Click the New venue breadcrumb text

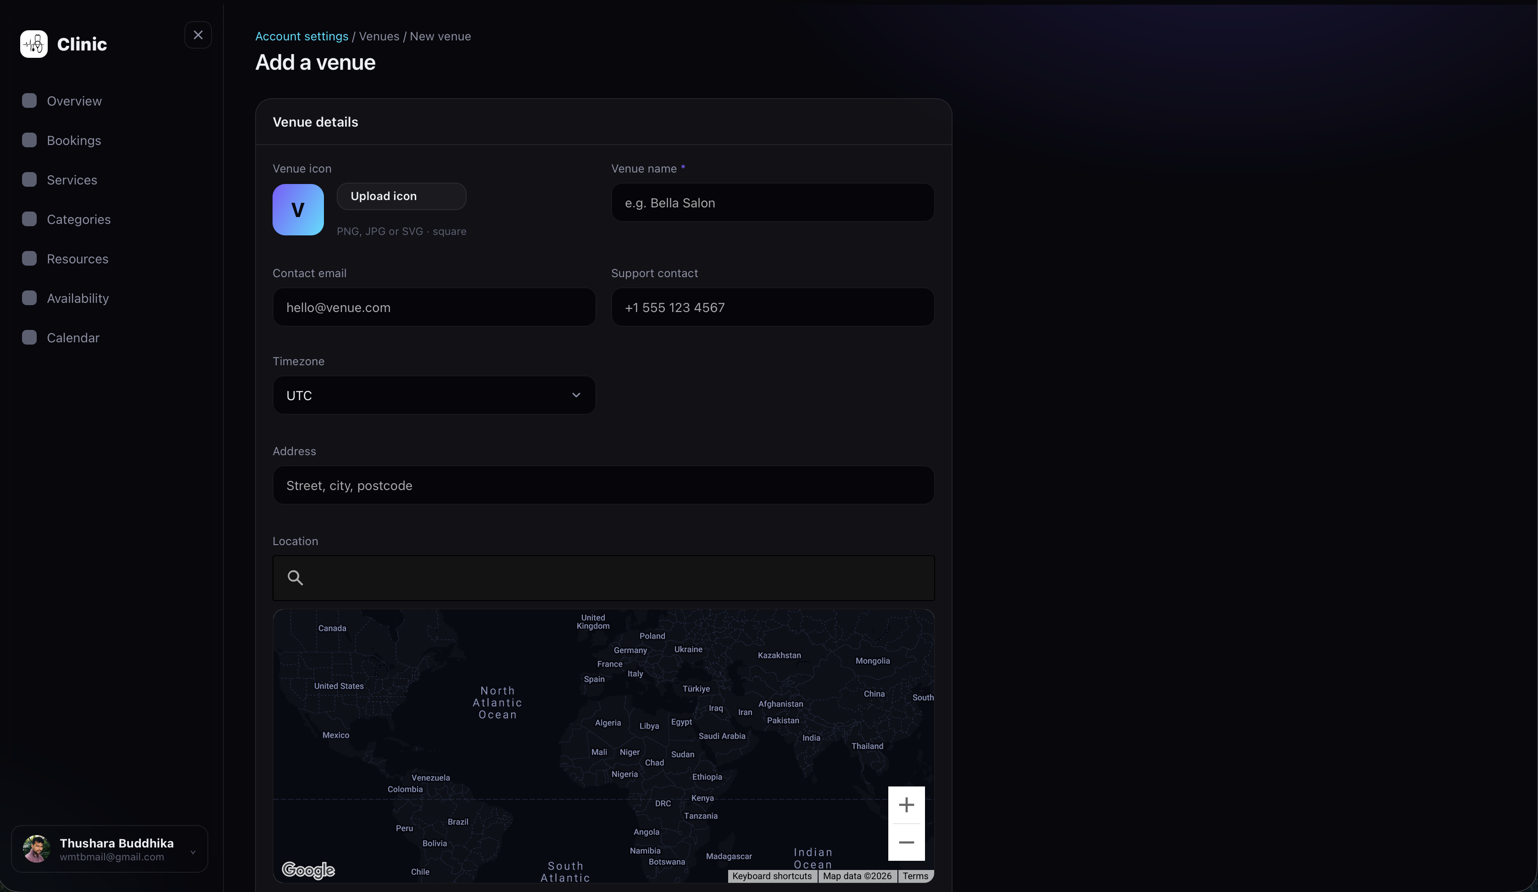point(440,36)
